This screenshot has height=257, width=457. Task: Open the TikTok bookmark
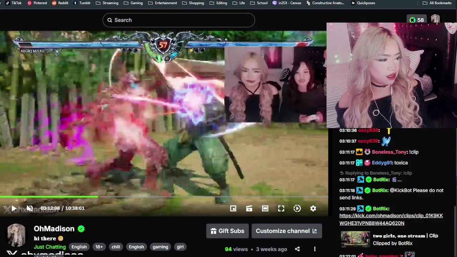pos(14,3)
